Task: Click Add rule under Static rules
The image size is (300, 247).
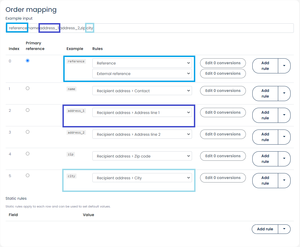Action: pos(265,229)
